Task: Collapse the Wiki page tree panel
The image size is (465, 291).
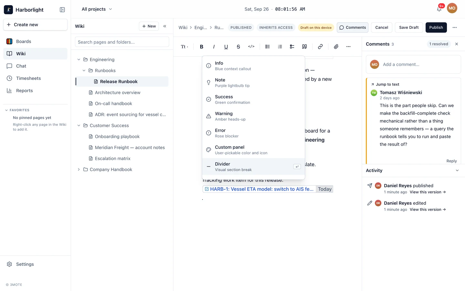Action: (165, 26)
